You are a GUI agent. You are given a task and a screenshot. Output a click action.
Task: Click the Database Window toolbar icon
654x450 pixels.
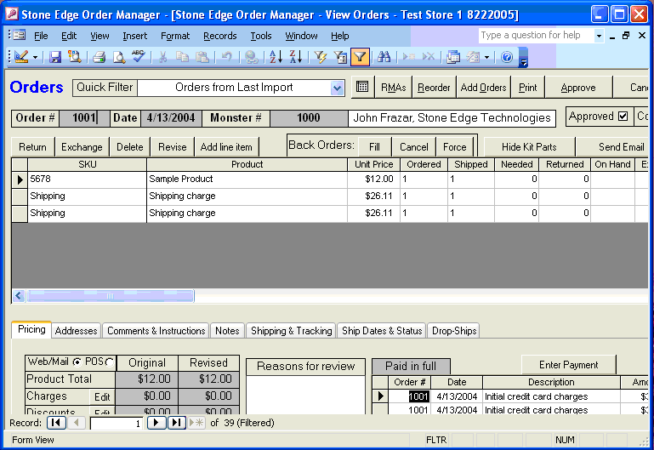tap(453, 57)
